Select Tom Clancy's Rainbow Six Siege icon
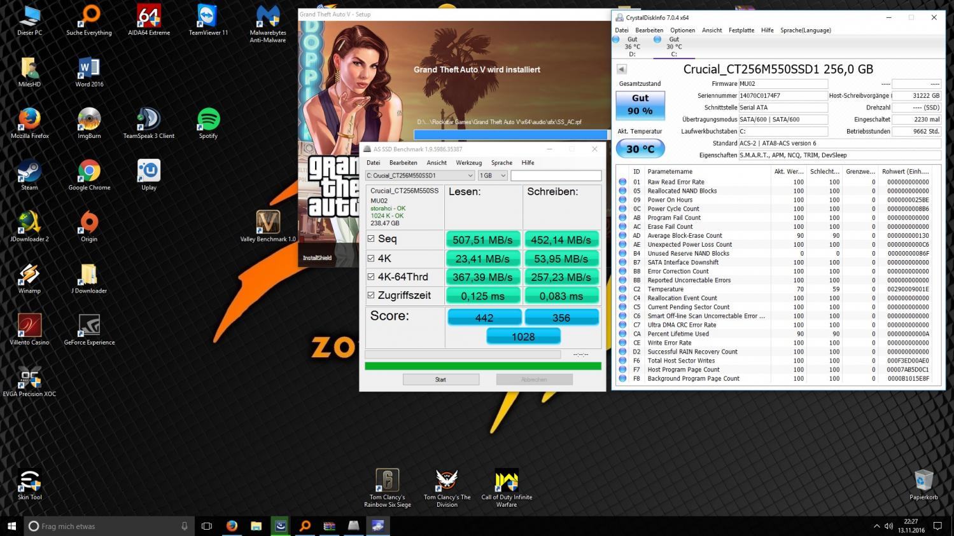 [x=387, y=488]
